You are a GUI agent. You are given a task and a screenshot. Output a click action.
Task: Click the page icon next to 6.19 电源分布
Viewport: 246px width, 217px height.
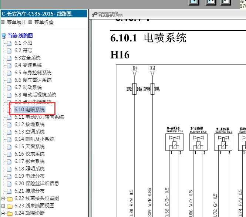click(9, 176)
